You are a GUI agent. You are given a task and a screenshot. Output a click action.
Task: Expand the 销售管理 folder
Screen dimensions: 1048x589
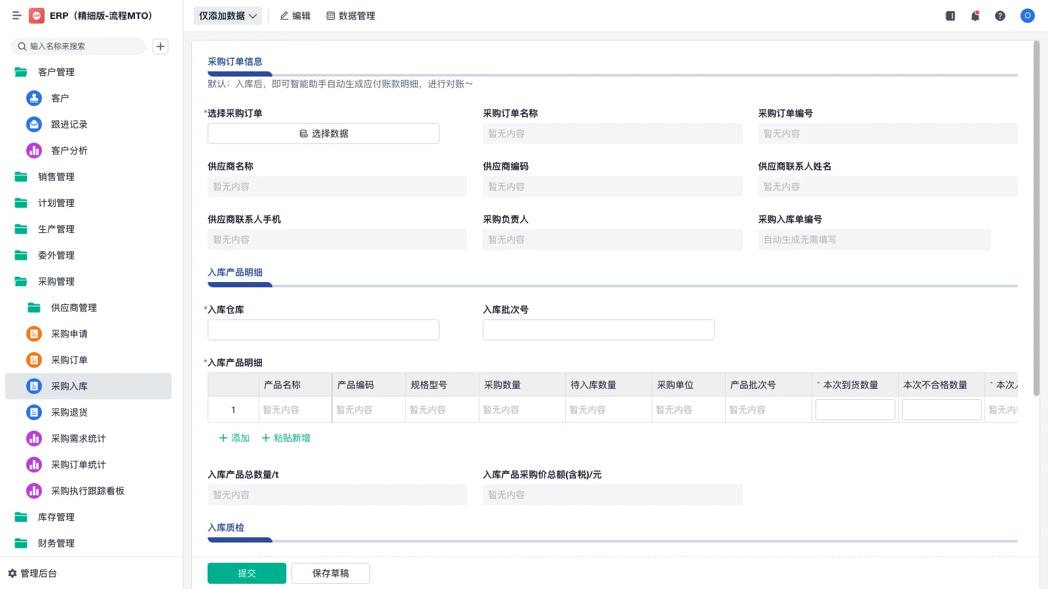(x=54, y=177)
